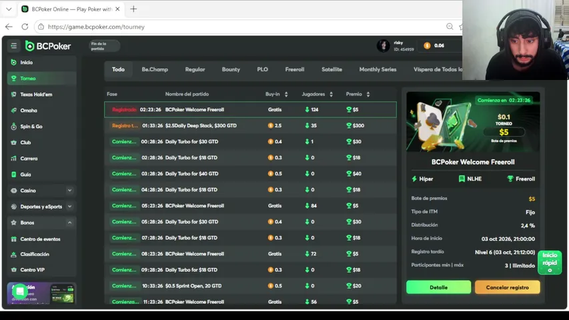The image size is (569, 320).
Task: Open the Club sidebar item
Action: pos(42,143)
